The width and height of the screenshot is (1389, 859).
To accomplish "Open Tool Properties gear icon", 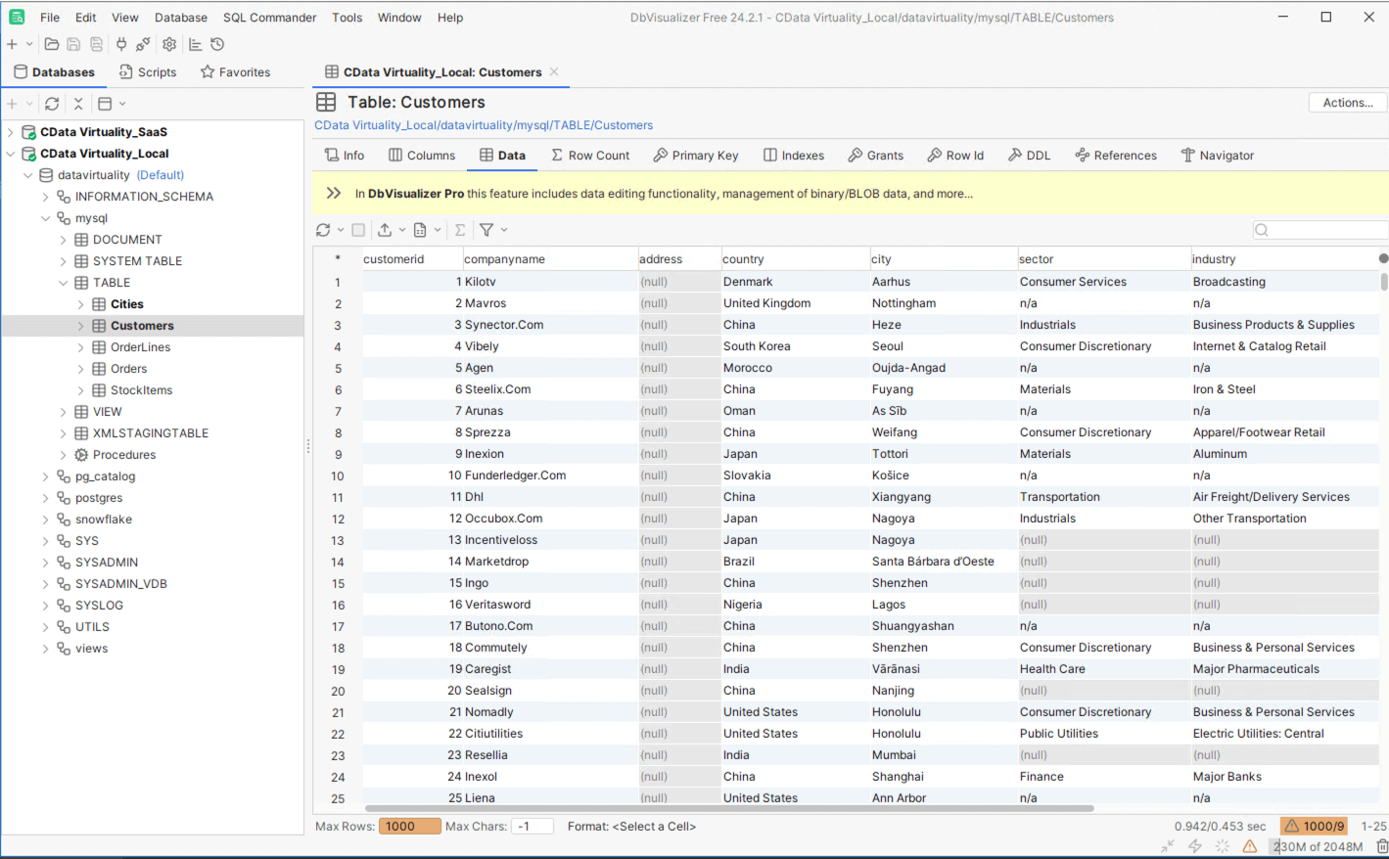I will 169,44.
